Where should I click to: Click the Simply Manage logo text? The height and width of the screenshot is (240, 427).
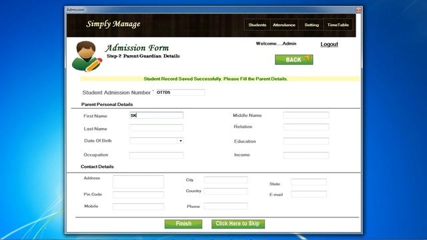tap(113, 24)
